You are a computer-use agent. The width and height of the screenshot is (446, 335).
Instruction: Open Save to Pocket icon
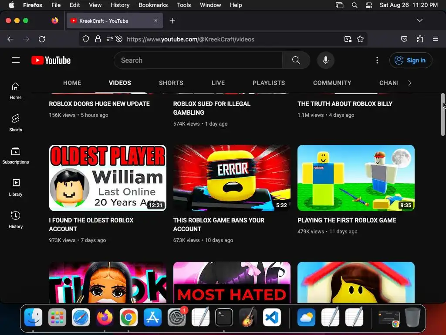(x=404, y=39)
